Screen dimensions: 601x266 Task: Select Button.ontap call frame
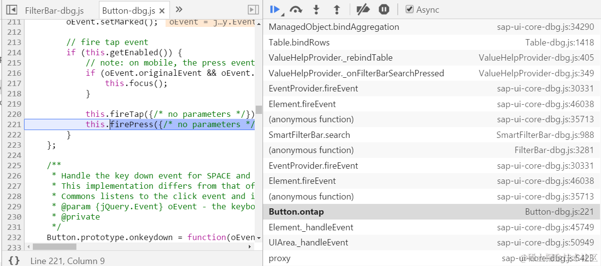click(x=432, y=212)
